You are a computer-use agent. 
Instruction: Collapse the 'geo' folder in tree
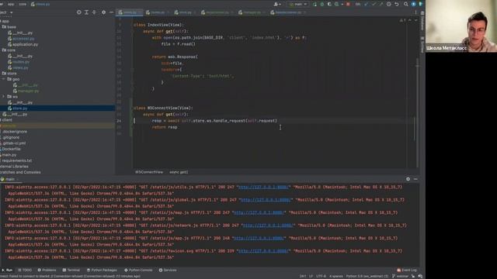(x=3, y=79)
